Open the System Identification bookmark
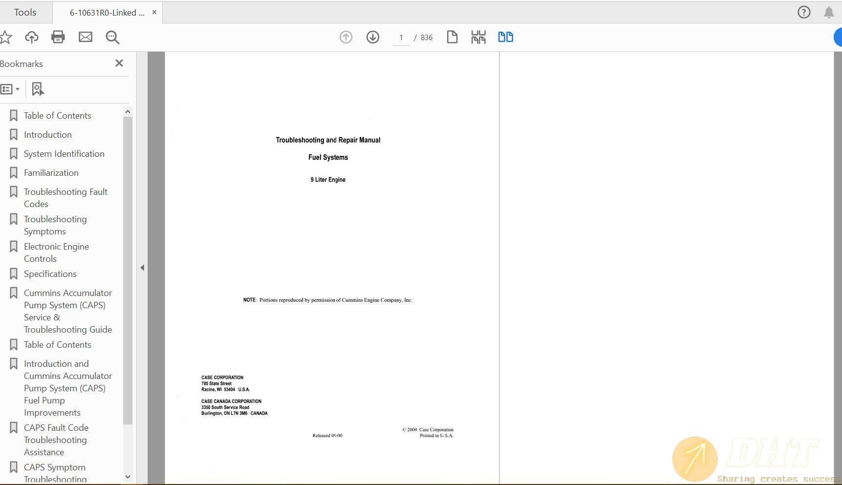 pos(64,154)
